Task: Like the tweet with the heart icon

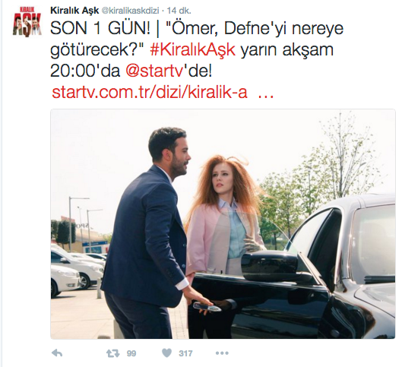Action: coord(166,353)
